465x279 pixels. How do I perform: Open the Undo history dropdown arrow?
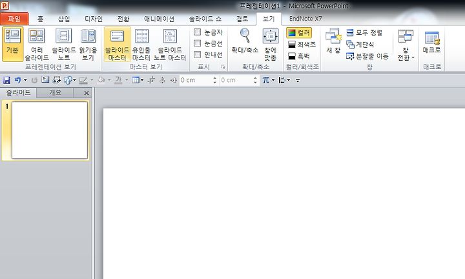[x=25, y=80]
